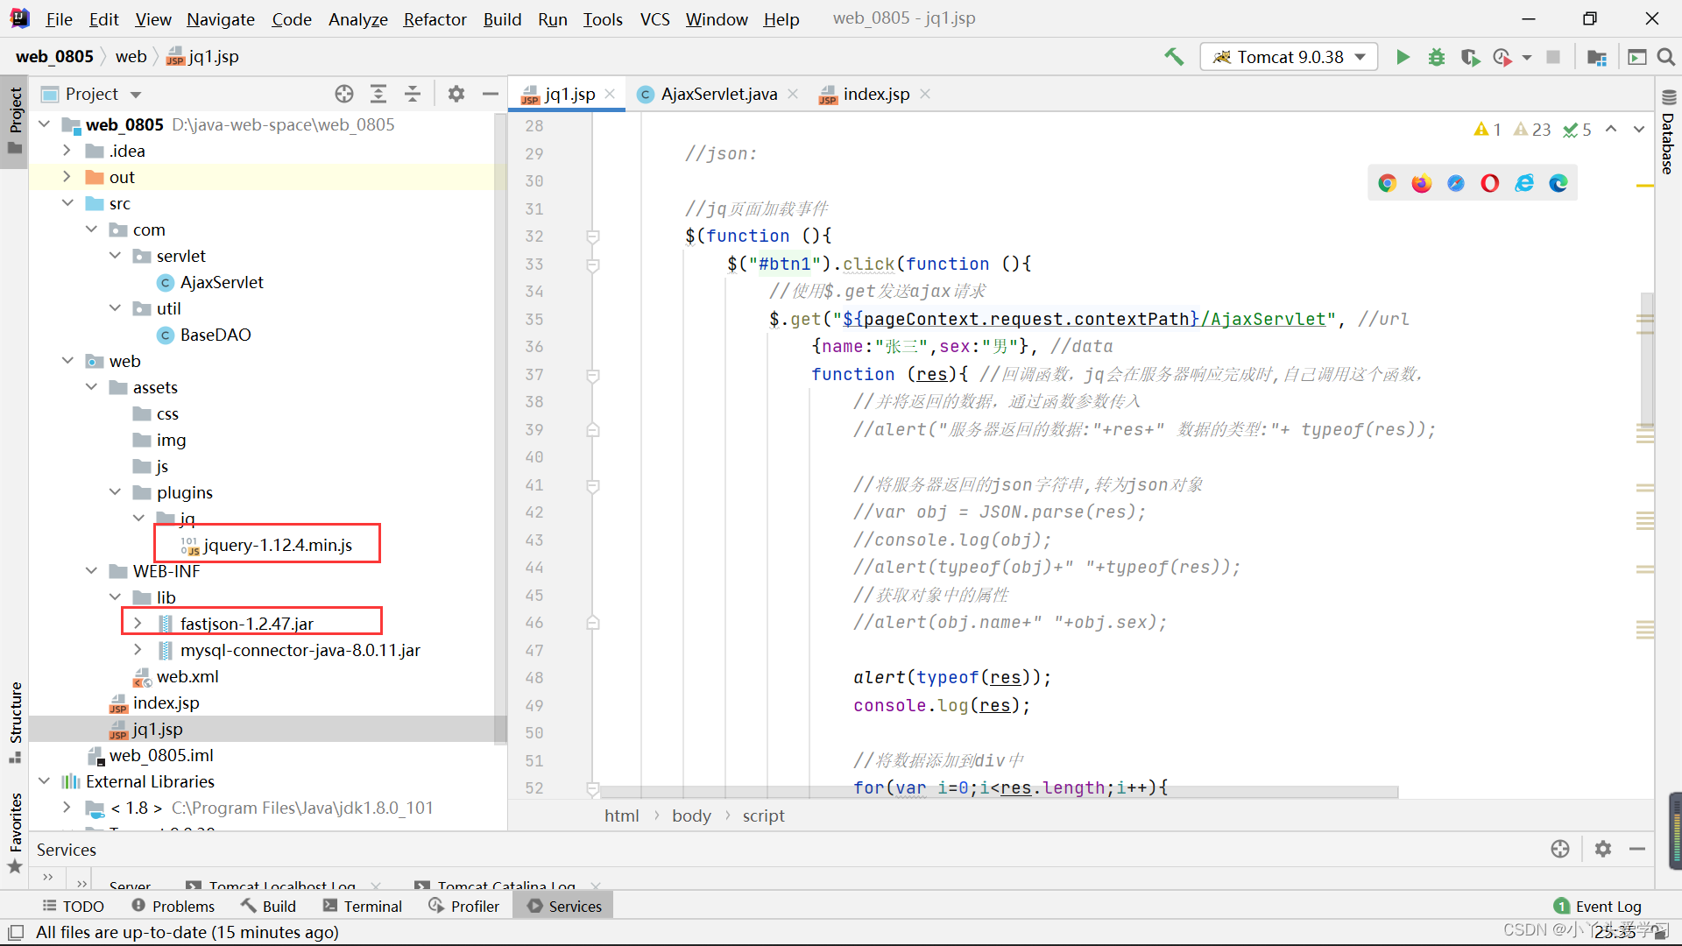Open the Problems tool window
This screenshot has height=946, width=1682.
click(x=173, y=906)
